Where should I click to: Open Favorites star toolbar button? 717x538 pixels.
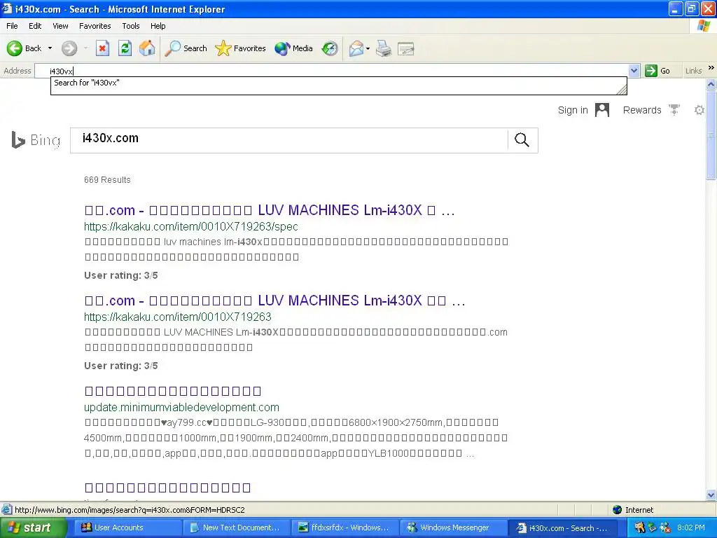241,48
